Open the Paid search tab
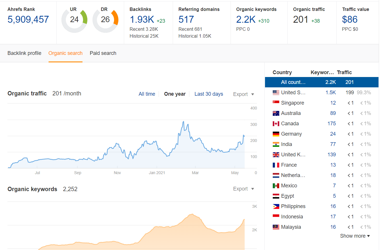 coord(103,53)
